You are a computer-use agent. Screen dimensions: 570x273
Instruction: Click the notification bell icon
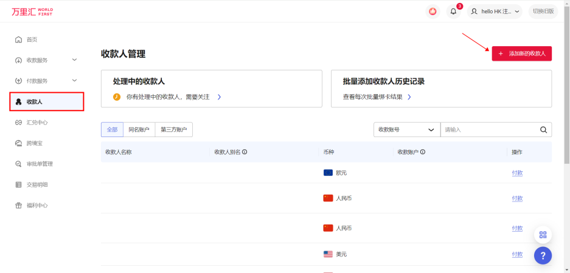453,12
